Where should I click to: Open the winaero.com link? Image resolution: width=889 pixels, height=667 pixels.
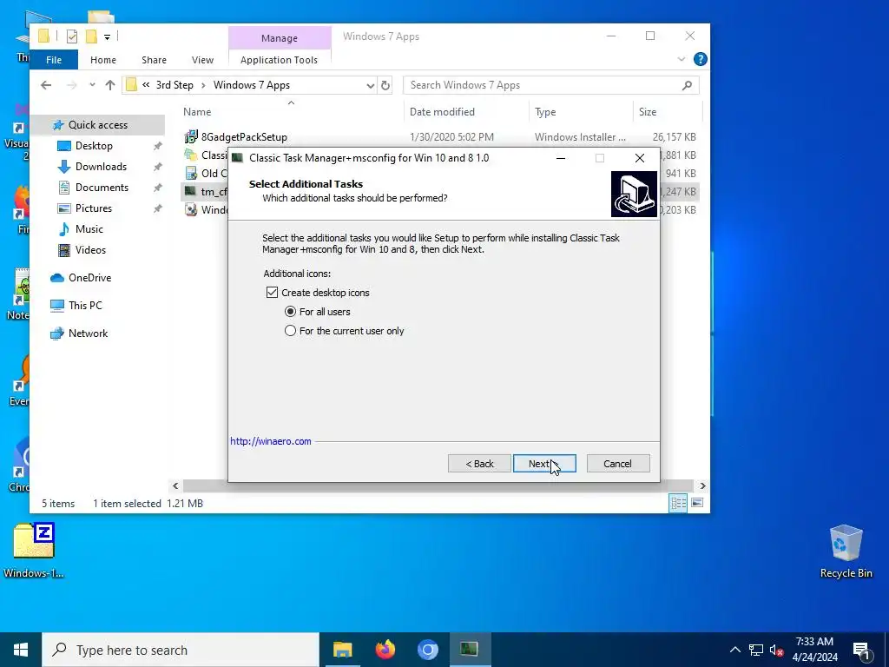271,441
